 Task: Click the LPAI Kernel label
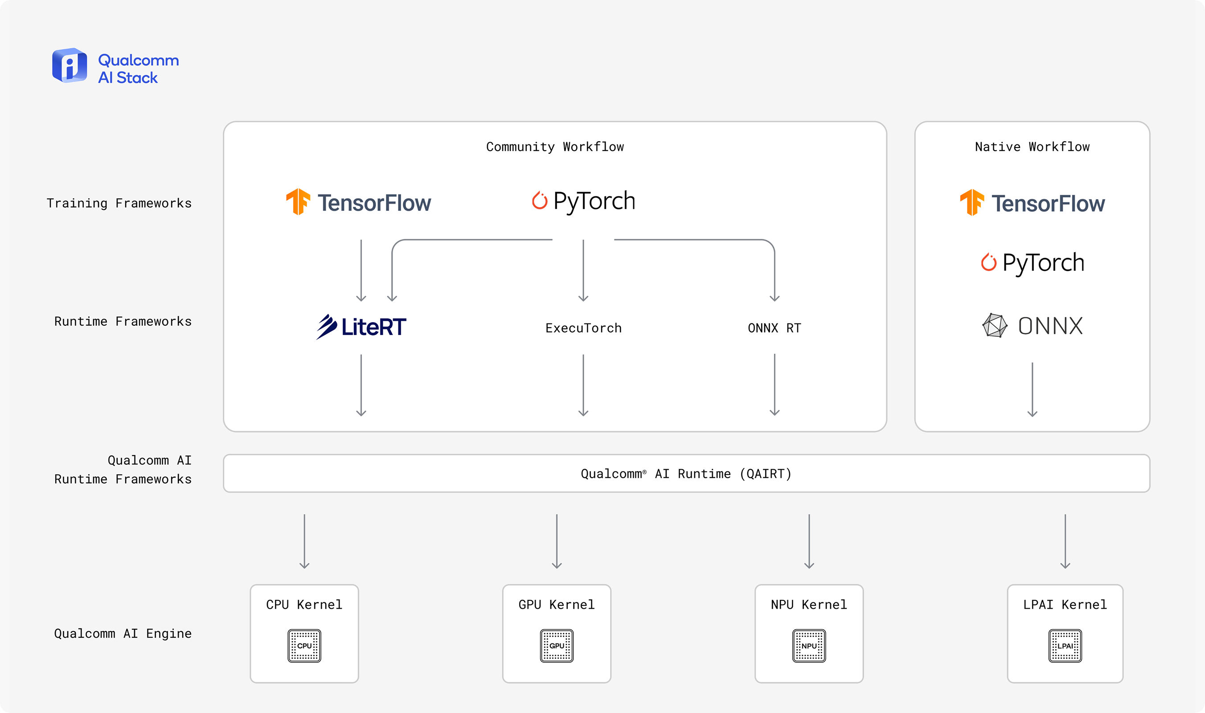click(x=1065, y=604)
